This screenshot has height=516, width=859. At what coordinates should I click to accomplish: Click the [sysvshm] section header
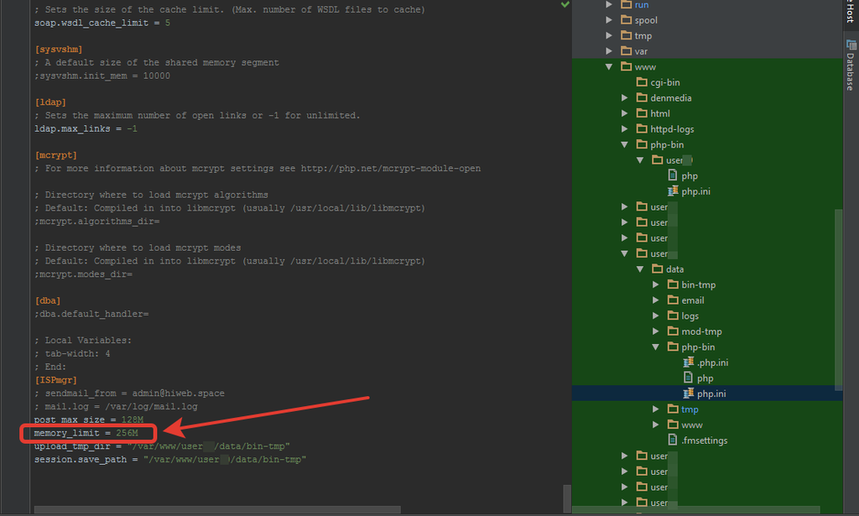pos(58,50)
